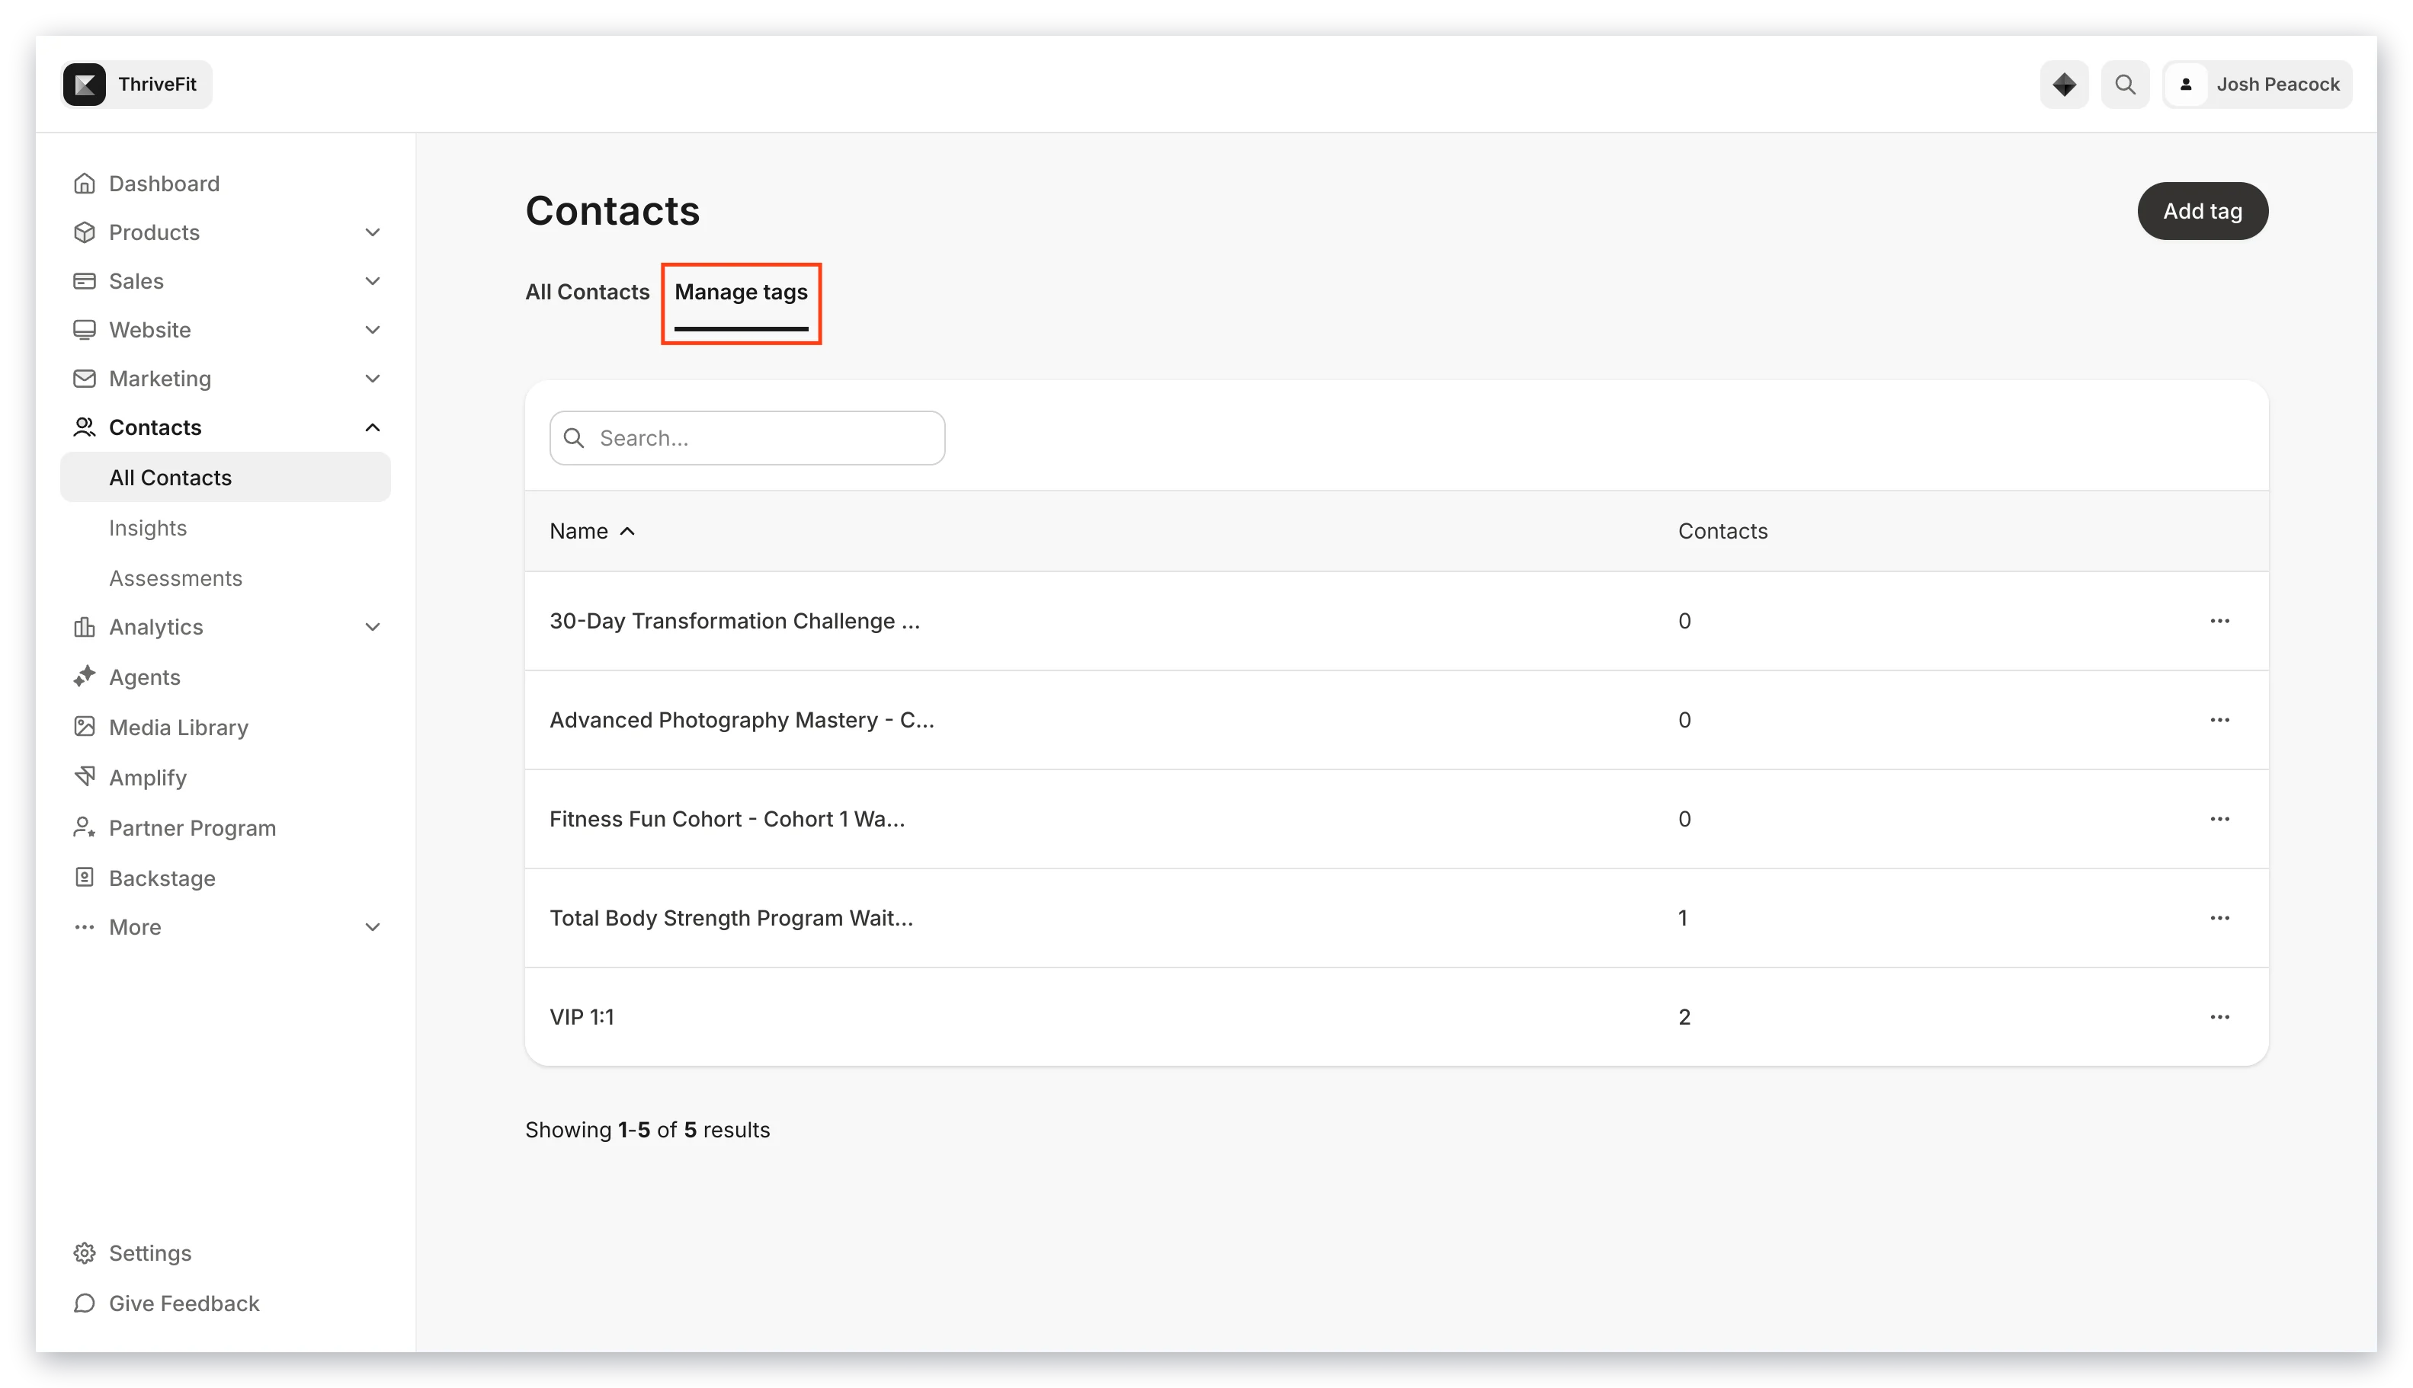Focus the tag Search input field
Viewport: 2413px width, 1388px height.
click(x=747, y=437)
